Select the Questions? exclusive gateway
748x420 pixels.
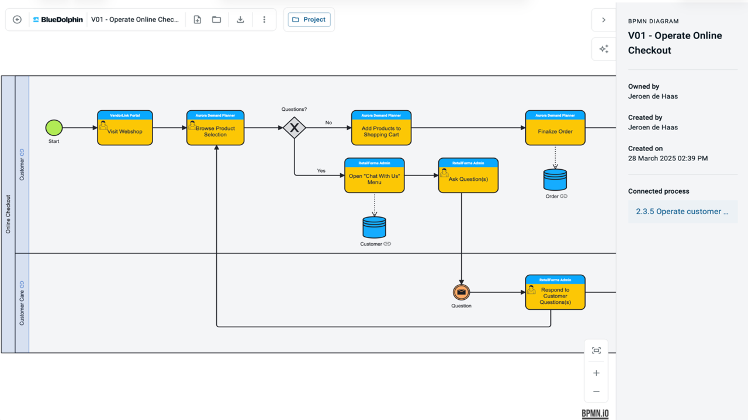[295, 127]
